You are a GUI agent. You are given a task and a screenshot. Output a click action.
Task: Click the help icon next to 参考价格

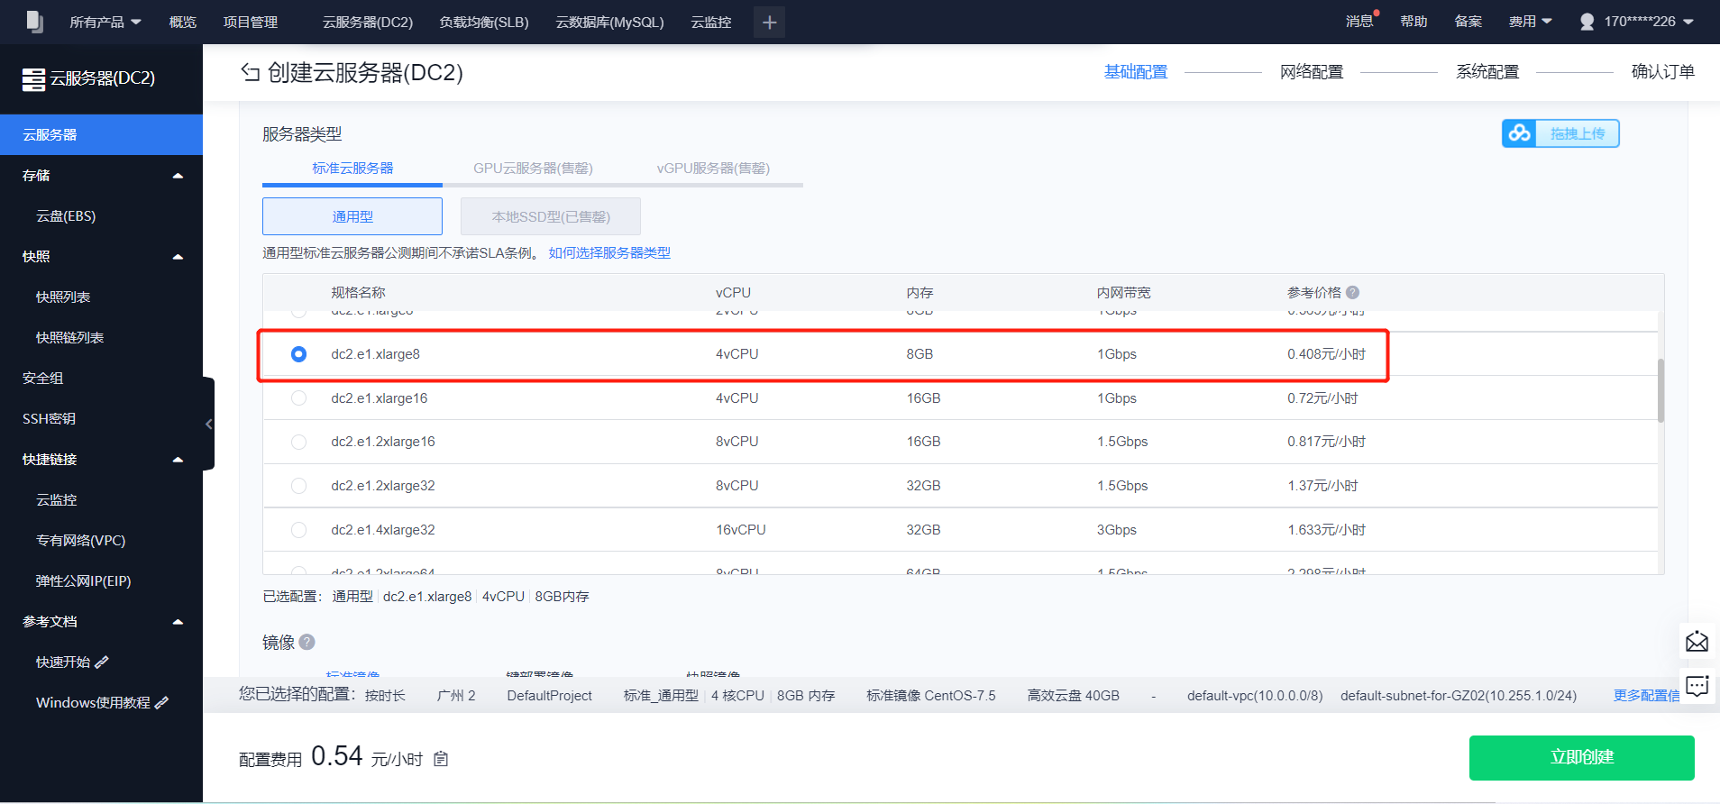click(1352, 292)
